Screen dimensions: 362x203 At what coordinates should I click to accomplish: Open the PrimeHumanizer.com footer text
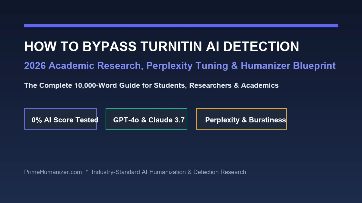(53, 172)
